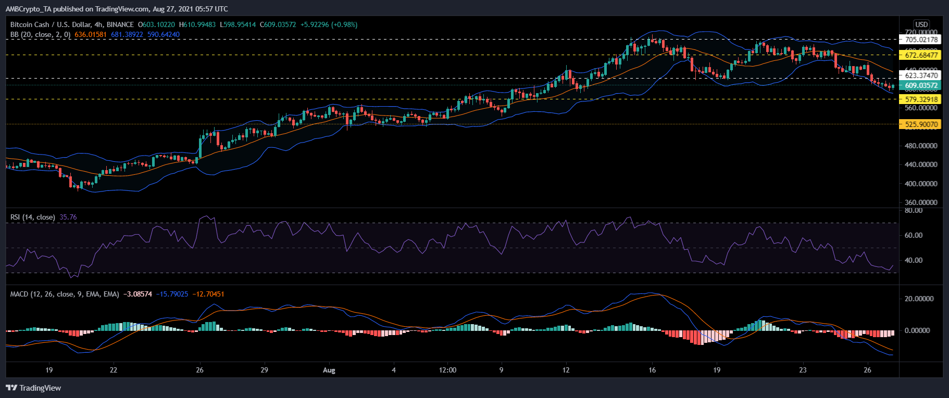Click the RSI value 35.76

coord(68,217)
